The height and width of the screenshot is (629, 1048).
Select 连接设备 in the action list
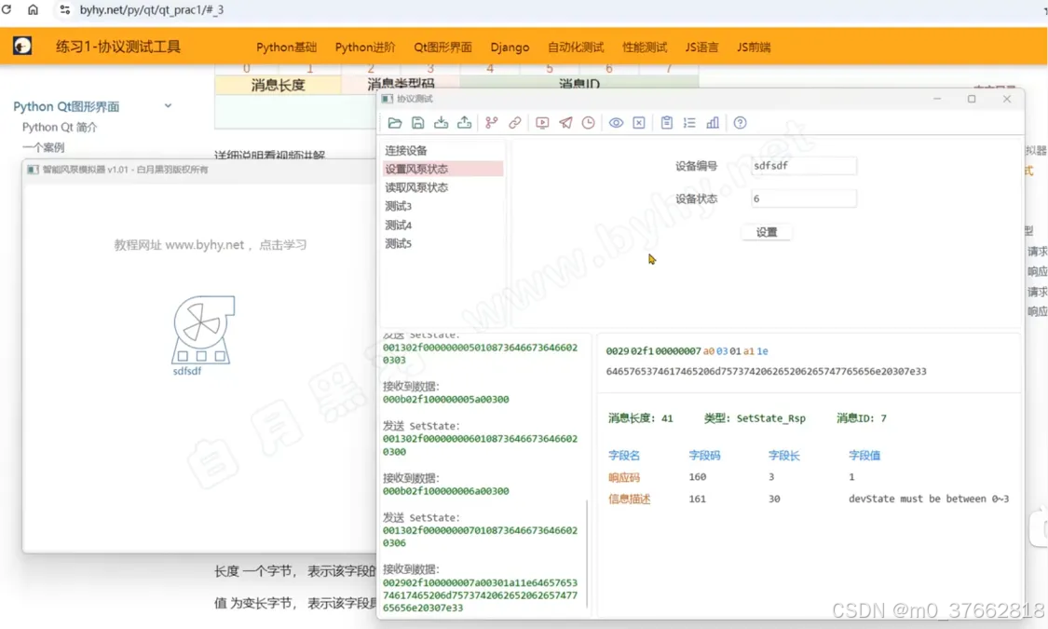406,150
